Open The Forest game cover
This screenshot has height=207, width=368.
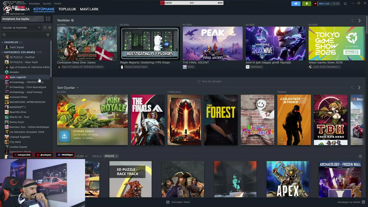tap(221, 120)
